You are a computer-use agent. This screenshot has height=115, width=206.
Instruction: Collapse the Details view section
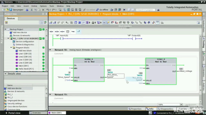click(5, 74)
